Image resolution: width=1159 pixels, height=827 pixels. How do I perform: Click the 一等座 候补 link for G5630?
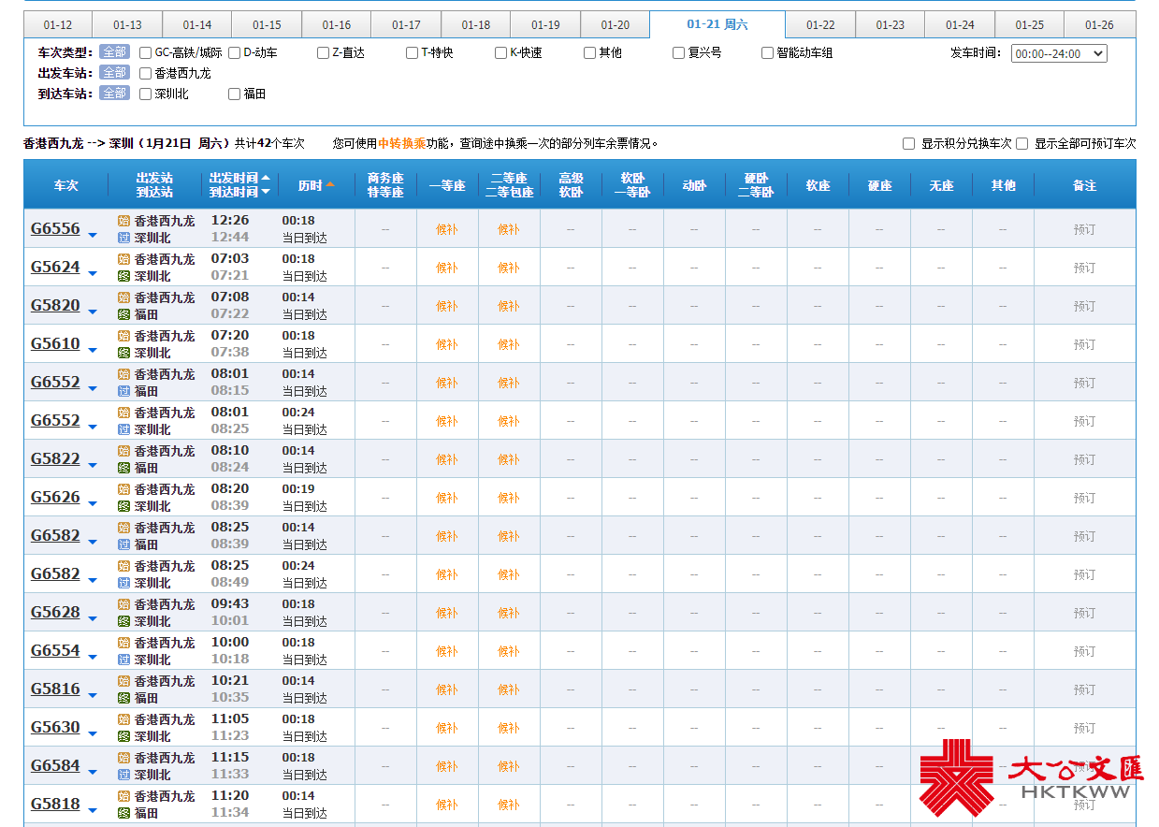[x=446, y=728]
